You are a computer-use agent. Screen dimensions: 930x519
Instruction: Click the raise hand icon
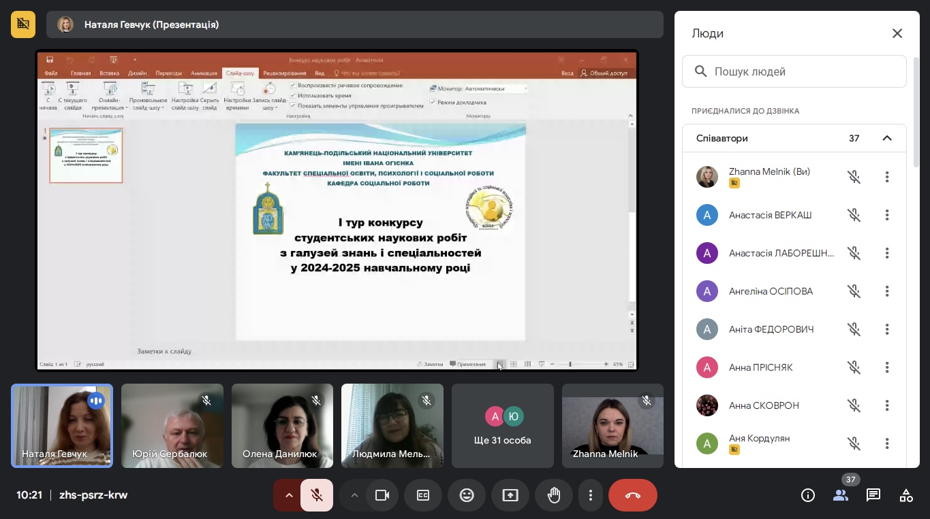(x=554, y=495)
